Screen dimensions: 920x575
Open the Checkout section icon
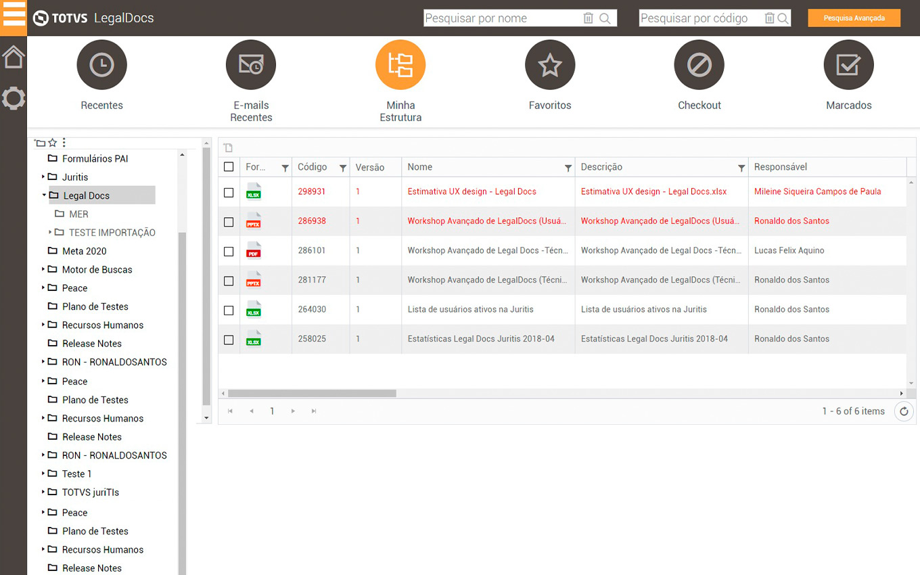pos(699,65)
